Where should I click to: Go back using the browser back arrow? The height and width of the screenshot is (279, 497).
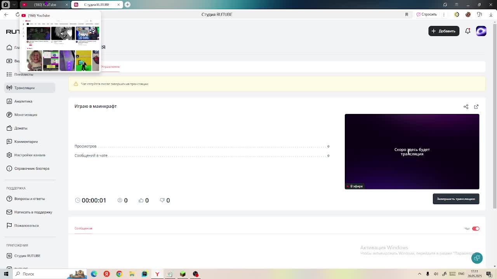6,15
